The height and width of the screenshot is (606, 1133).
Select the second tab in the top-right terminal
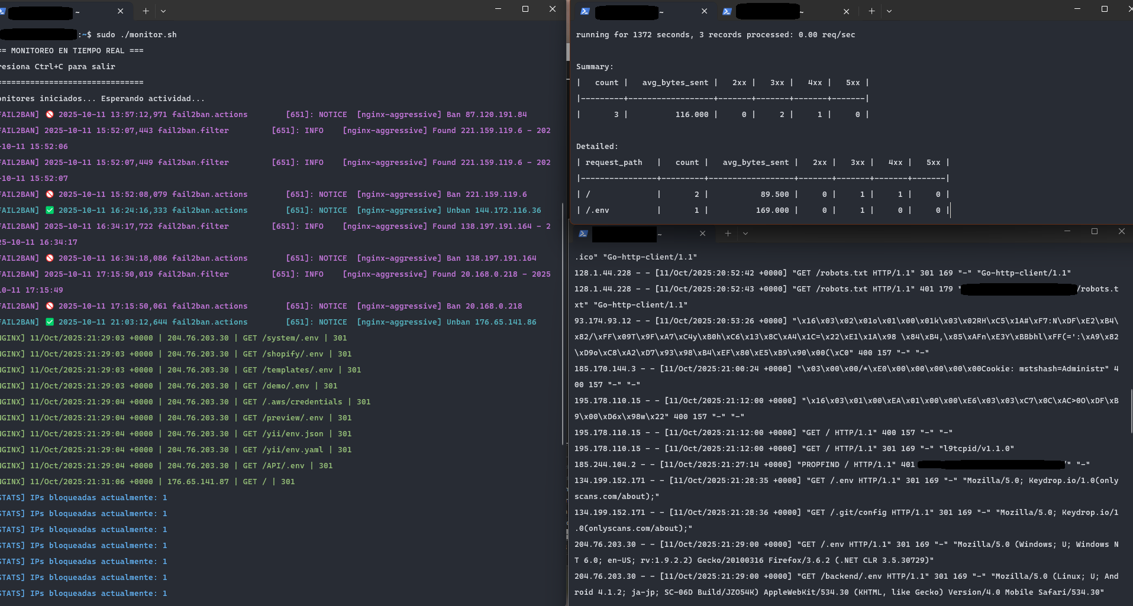click(x=787, y=11)
